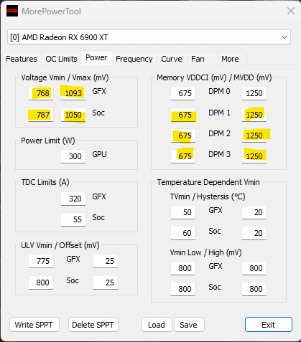Click the DPM 1 MVDD field

click(x=254, y=115)
